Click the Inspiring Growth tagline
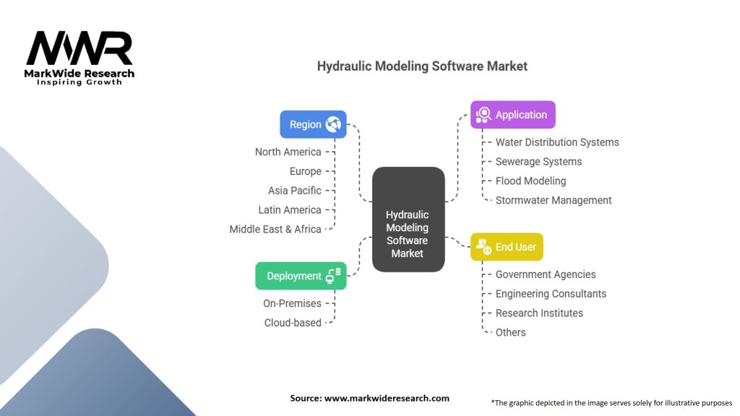 (x=79, y=82)
